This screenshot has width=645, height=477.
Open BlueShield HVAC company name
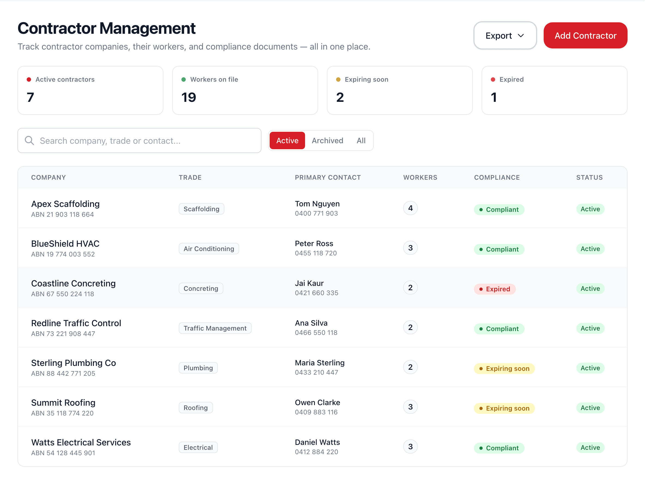pos(65,243)
